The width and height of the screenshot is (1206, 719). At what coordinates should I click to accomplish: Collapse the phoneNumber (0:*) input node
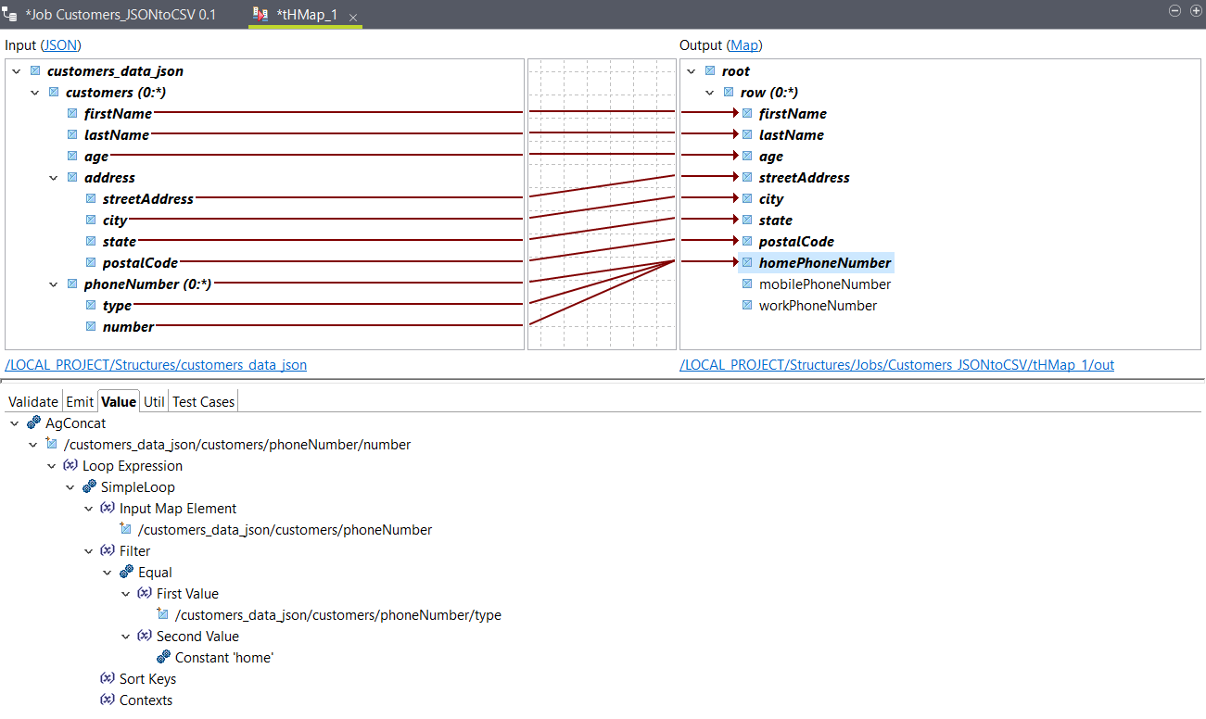coord(54,284)
